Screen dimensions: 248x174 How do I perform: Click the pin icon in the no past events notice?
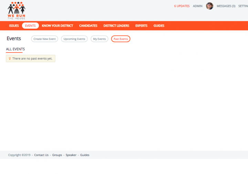10,58
